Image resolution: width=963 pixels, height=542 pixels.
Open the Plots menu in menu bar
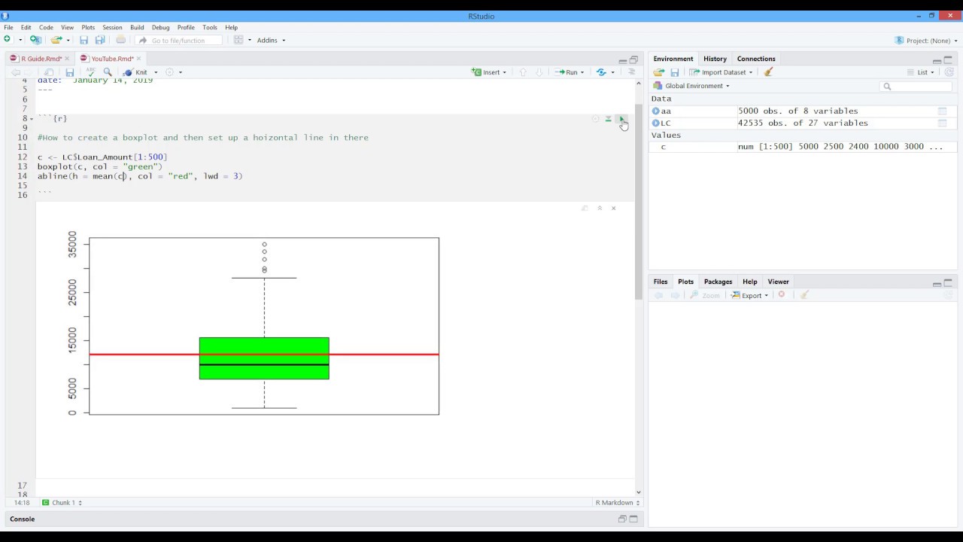tap(88, 27)
